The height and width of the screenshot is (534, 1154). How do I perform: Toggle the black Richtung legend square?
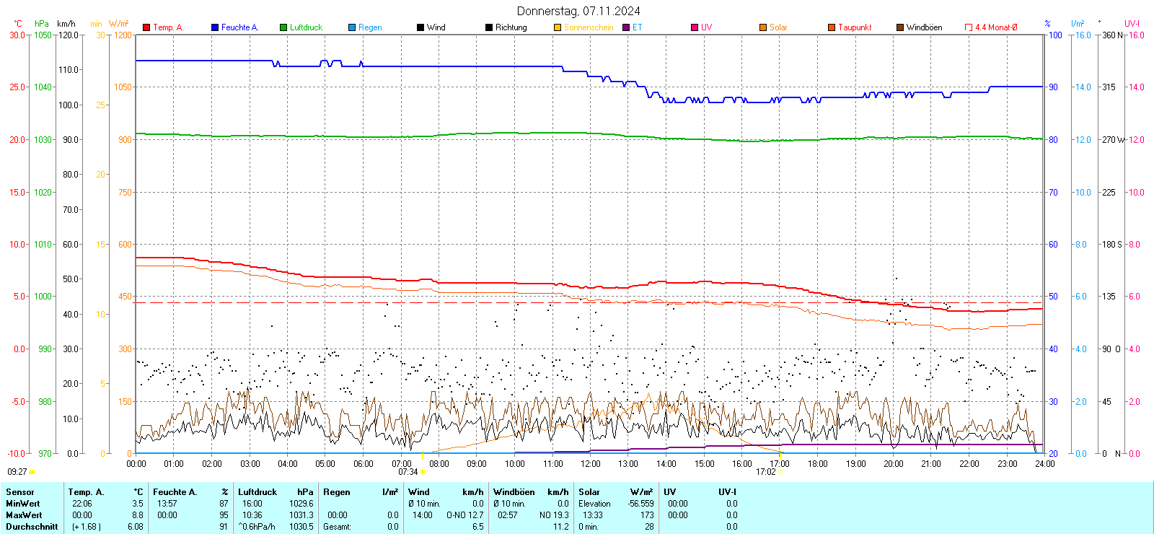[x=489, y=27]
